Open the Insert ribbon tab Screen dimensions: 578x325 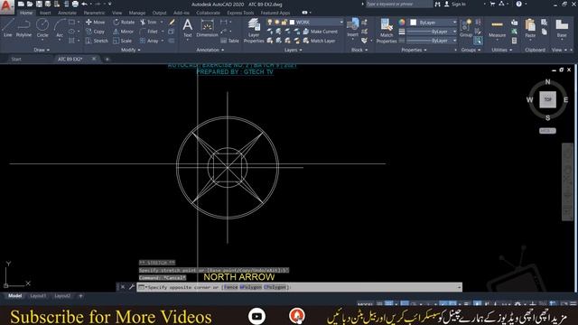pyautogui.click(x=45, y=13)
